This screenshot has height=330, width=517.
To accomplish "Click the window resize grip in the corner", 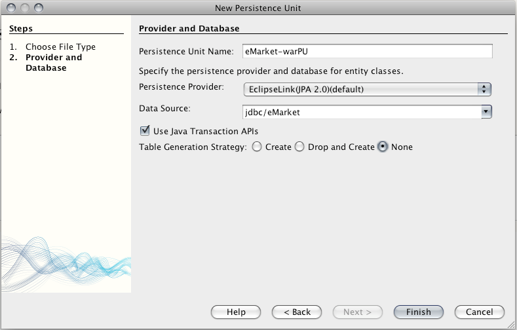I will (510, 324).
